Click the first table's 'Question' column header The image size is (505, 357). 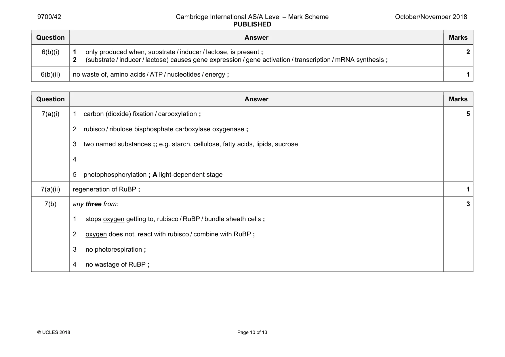click(x=50, y=37)
